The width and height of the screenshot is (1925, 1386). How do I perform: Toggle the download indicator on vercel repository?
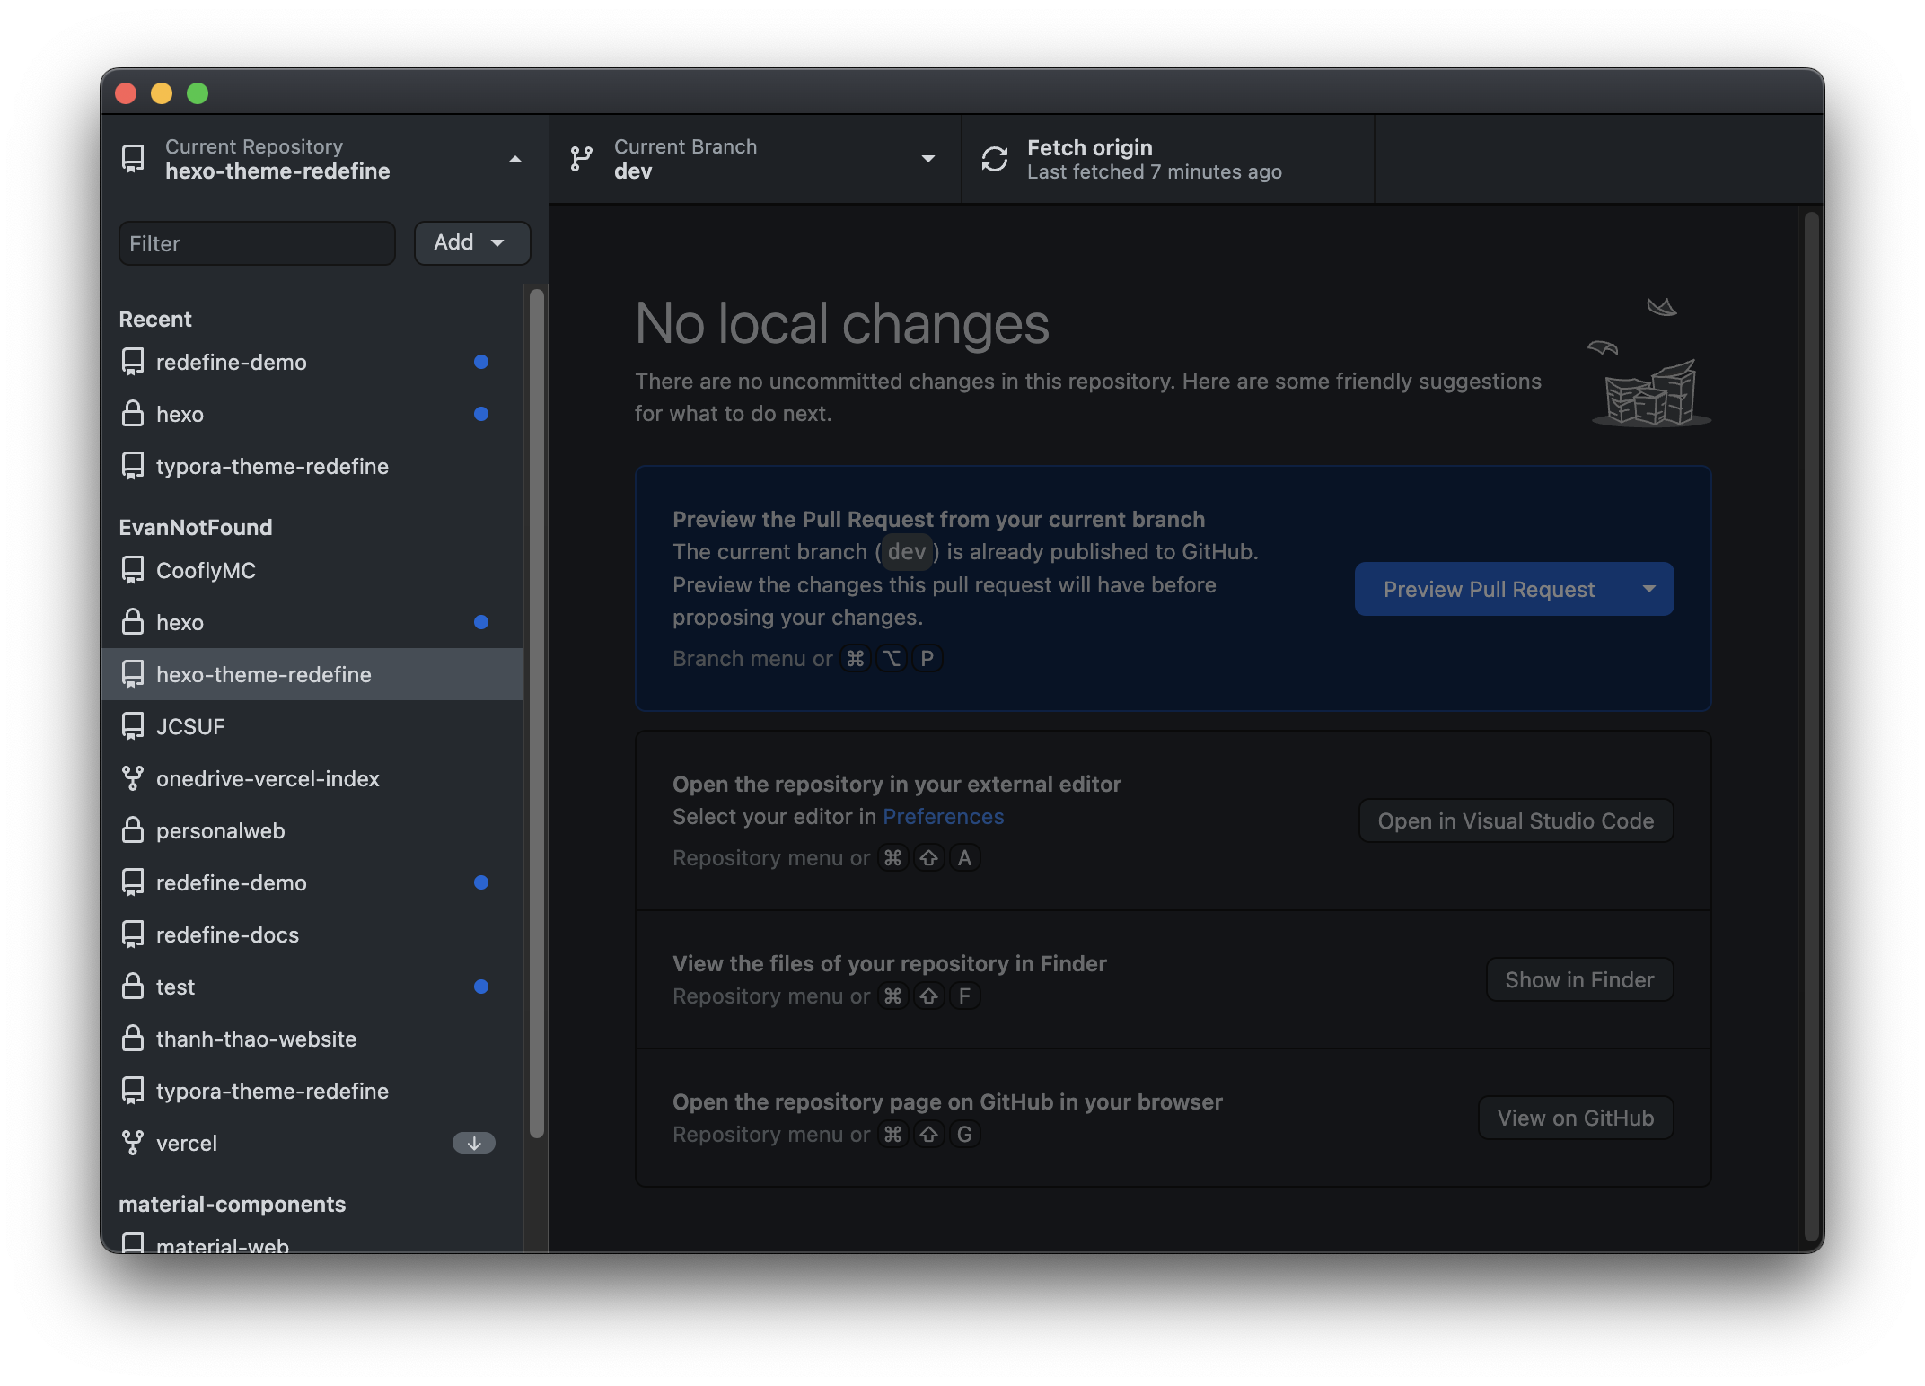pyautogui.click(x=472, y=1141)
